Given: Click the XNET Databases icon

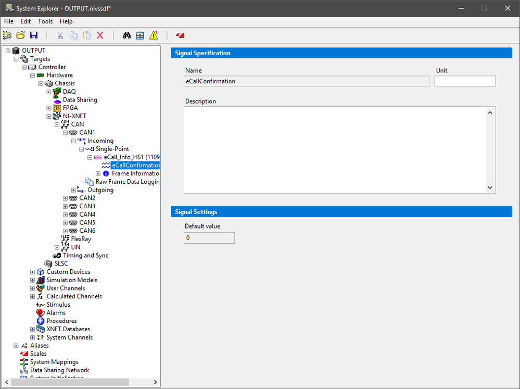Looking at the screenshot, I should pyautogui.click(x=41, y=329).
